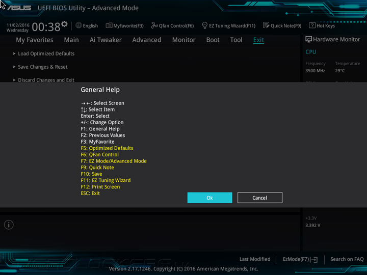Viewport: 367px width, 275px height.
Task: Open the Main tab
Action: [71, 40]
